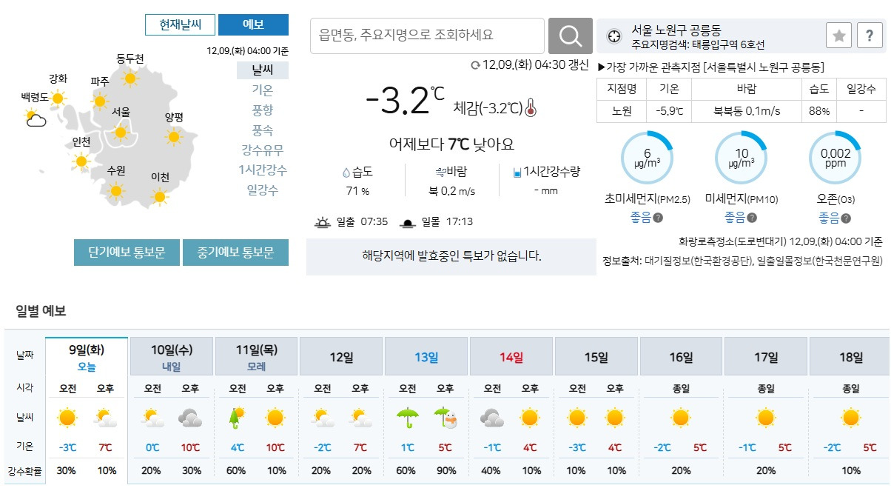Click the help icon beside 미세먼지 좋음
This screenshot has width=891, height=488.
[752, 218]
